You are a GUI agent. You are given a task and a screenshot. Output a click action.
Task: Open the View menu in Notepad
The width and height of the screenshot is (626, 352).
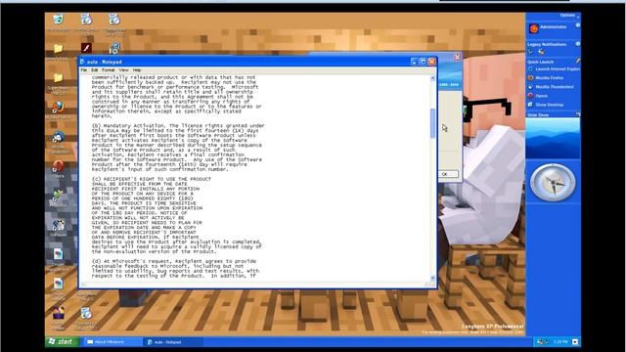[124, 70]
